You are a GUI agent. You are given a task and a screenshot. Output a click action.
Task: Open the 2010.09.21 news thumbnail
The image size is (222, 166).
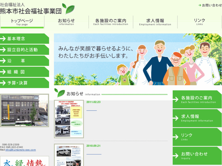(69, 155)
